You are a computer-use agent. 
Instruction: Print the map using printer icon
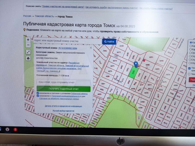point(28,58)
